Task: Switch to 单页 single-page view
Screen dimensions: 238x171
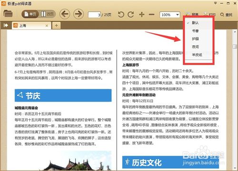Action: pos(30,14)
